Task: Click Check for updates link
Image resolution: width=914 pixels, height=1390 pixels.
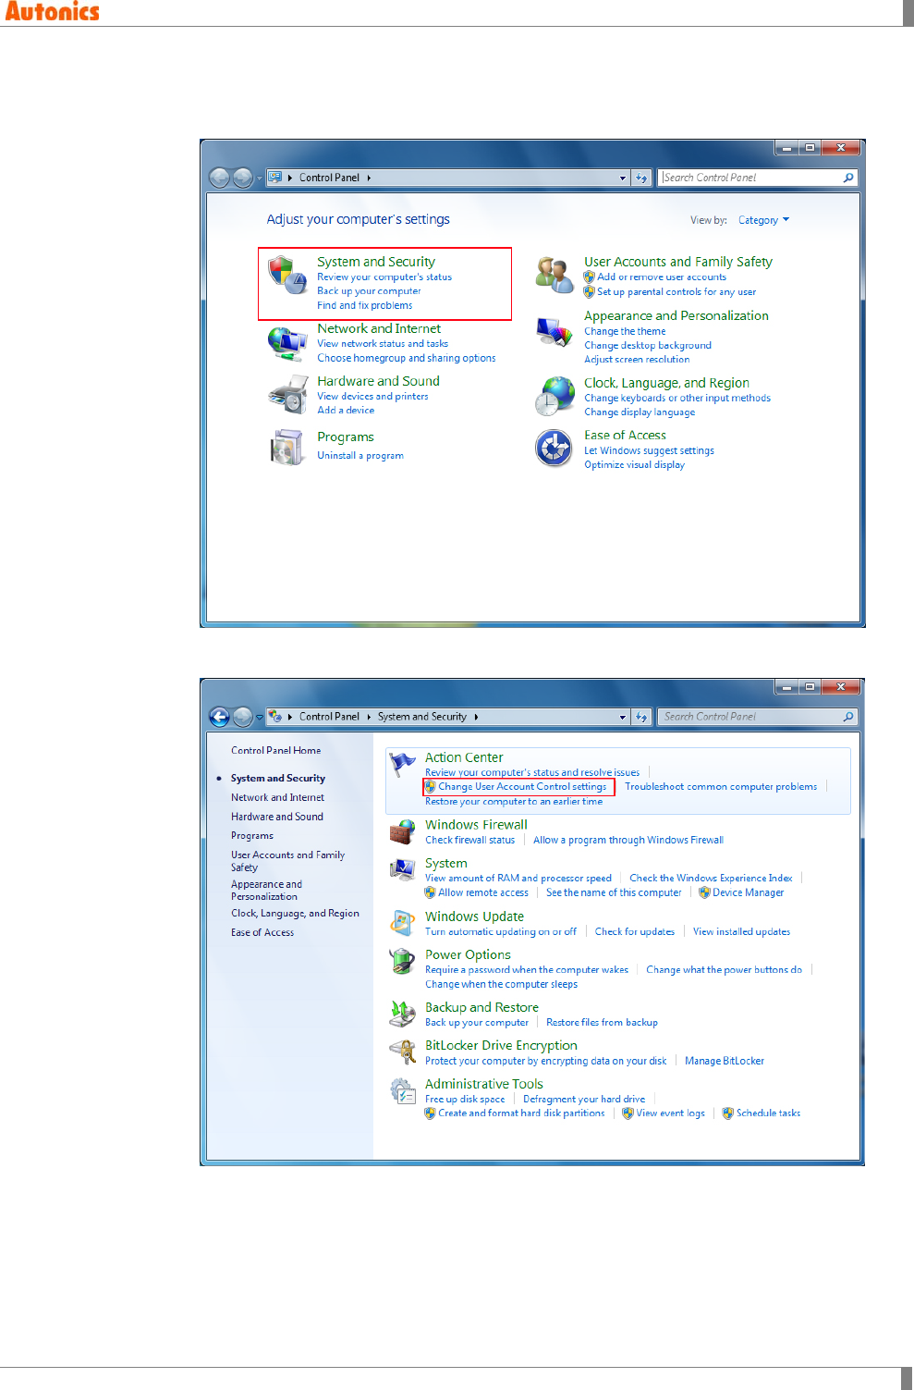Action: (635, 932)
